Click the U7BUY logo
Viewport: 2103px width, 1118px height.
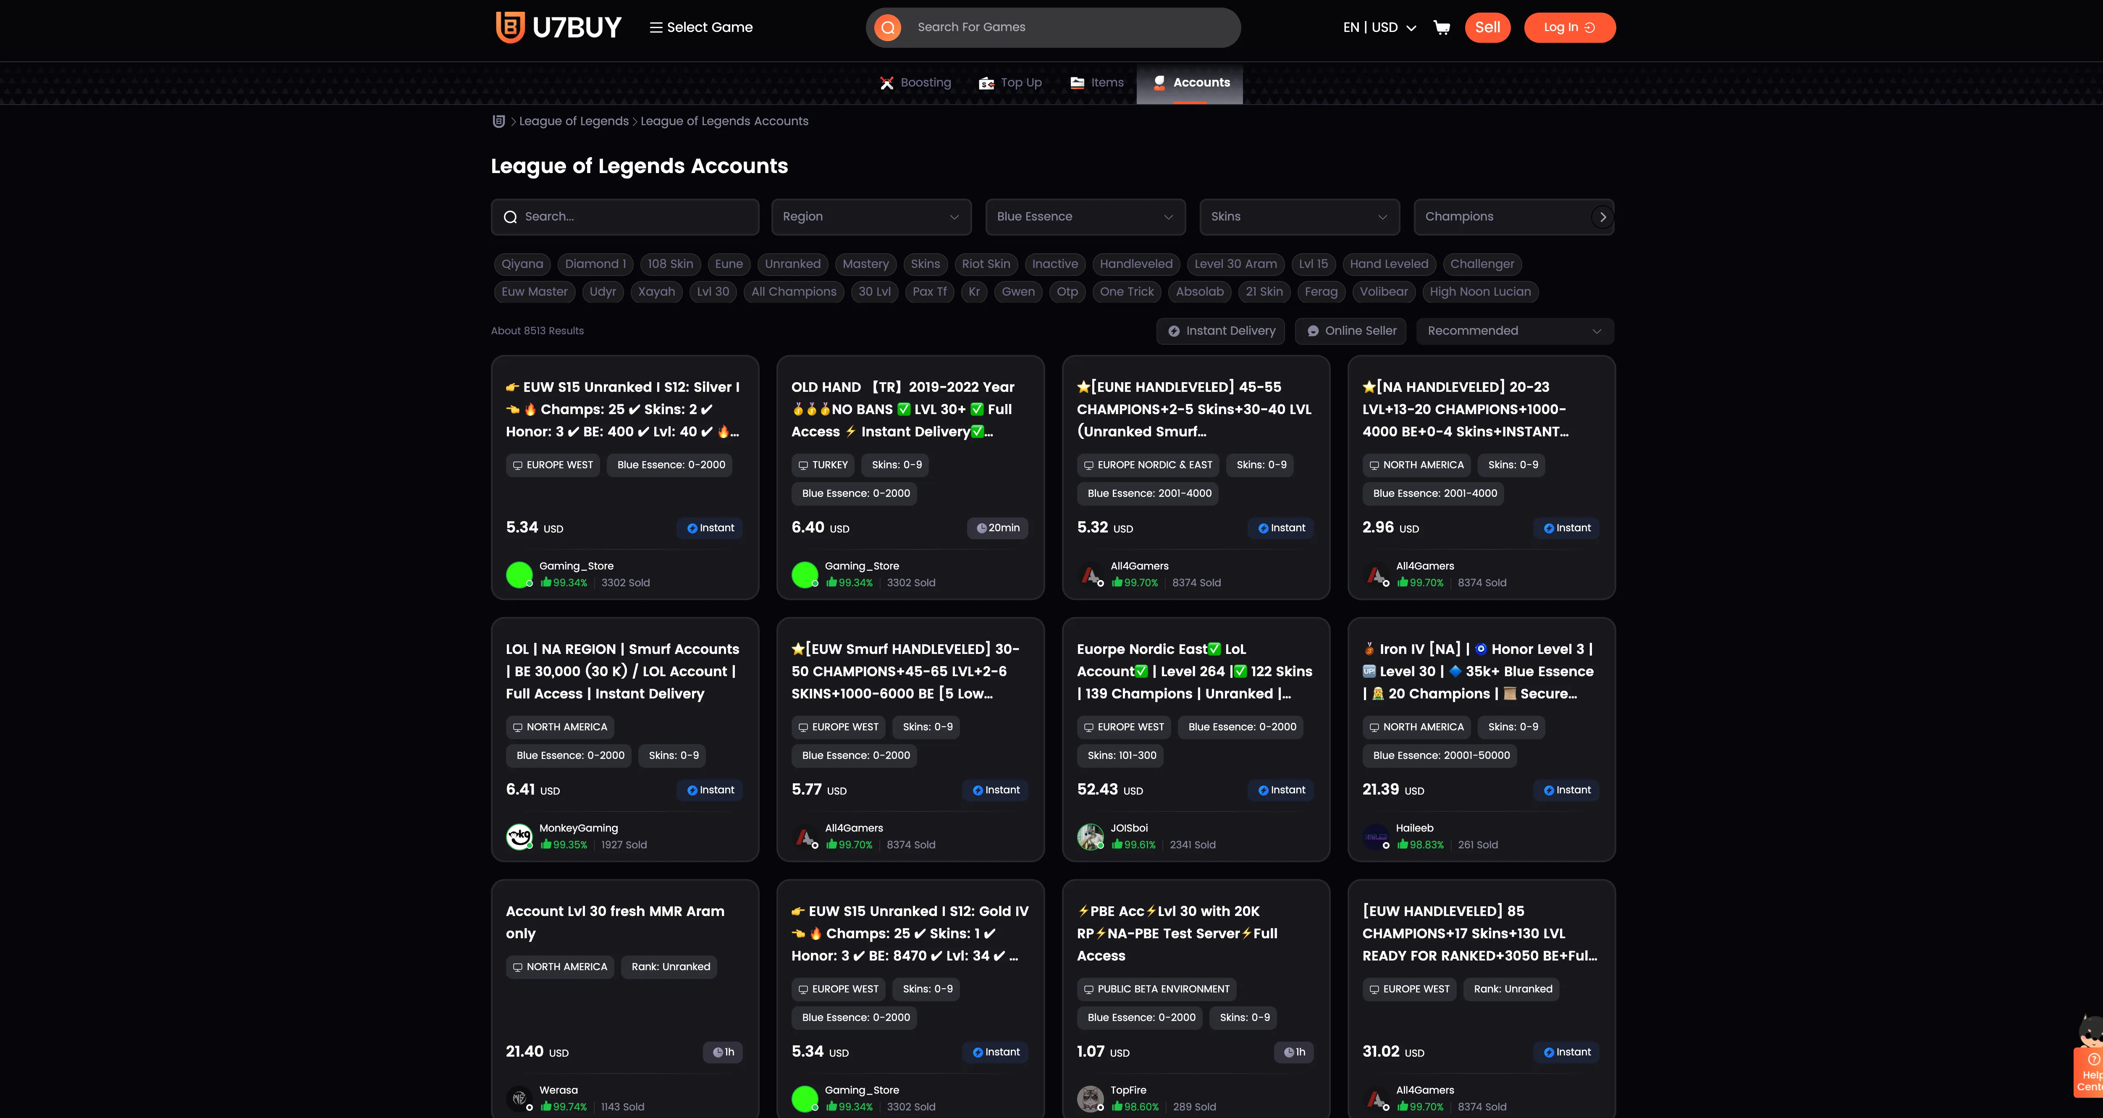[559, 27]
